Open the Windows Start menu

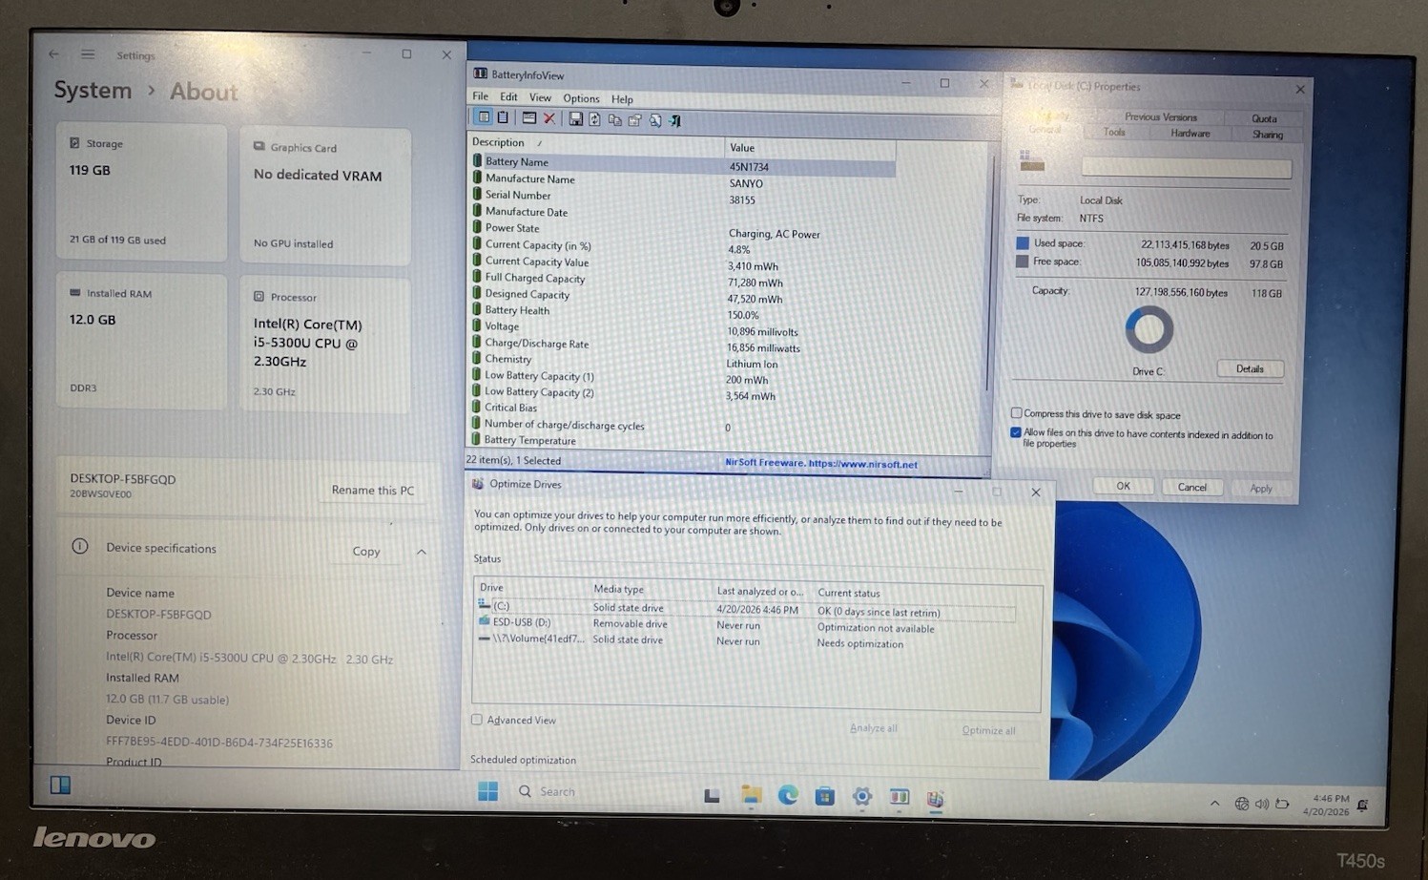point(487,791)
